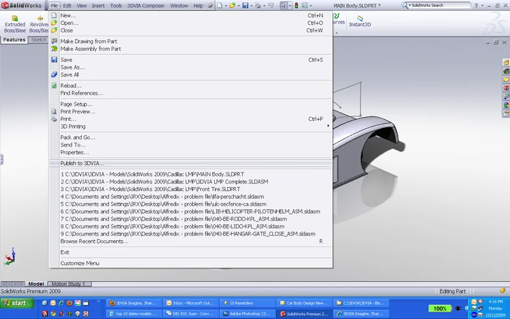The width and height of the screenshot is (510, 319).
Task: Open recent file Front Tire.SLDPRT
Action: (x=152, y=189)
